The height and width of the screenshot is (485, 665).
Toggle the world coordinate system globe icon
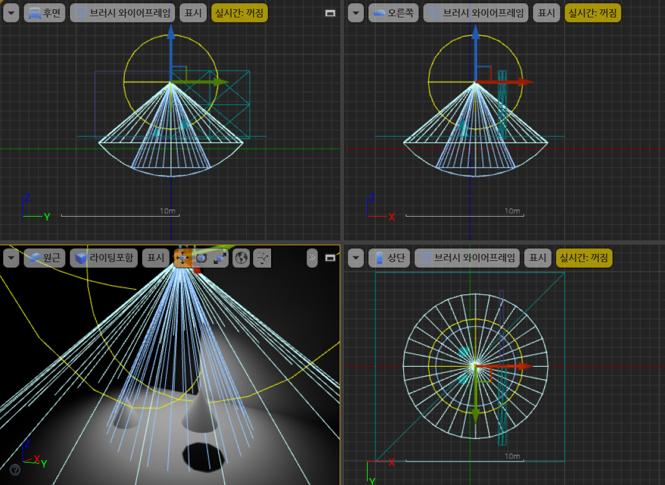coord(241,258)
